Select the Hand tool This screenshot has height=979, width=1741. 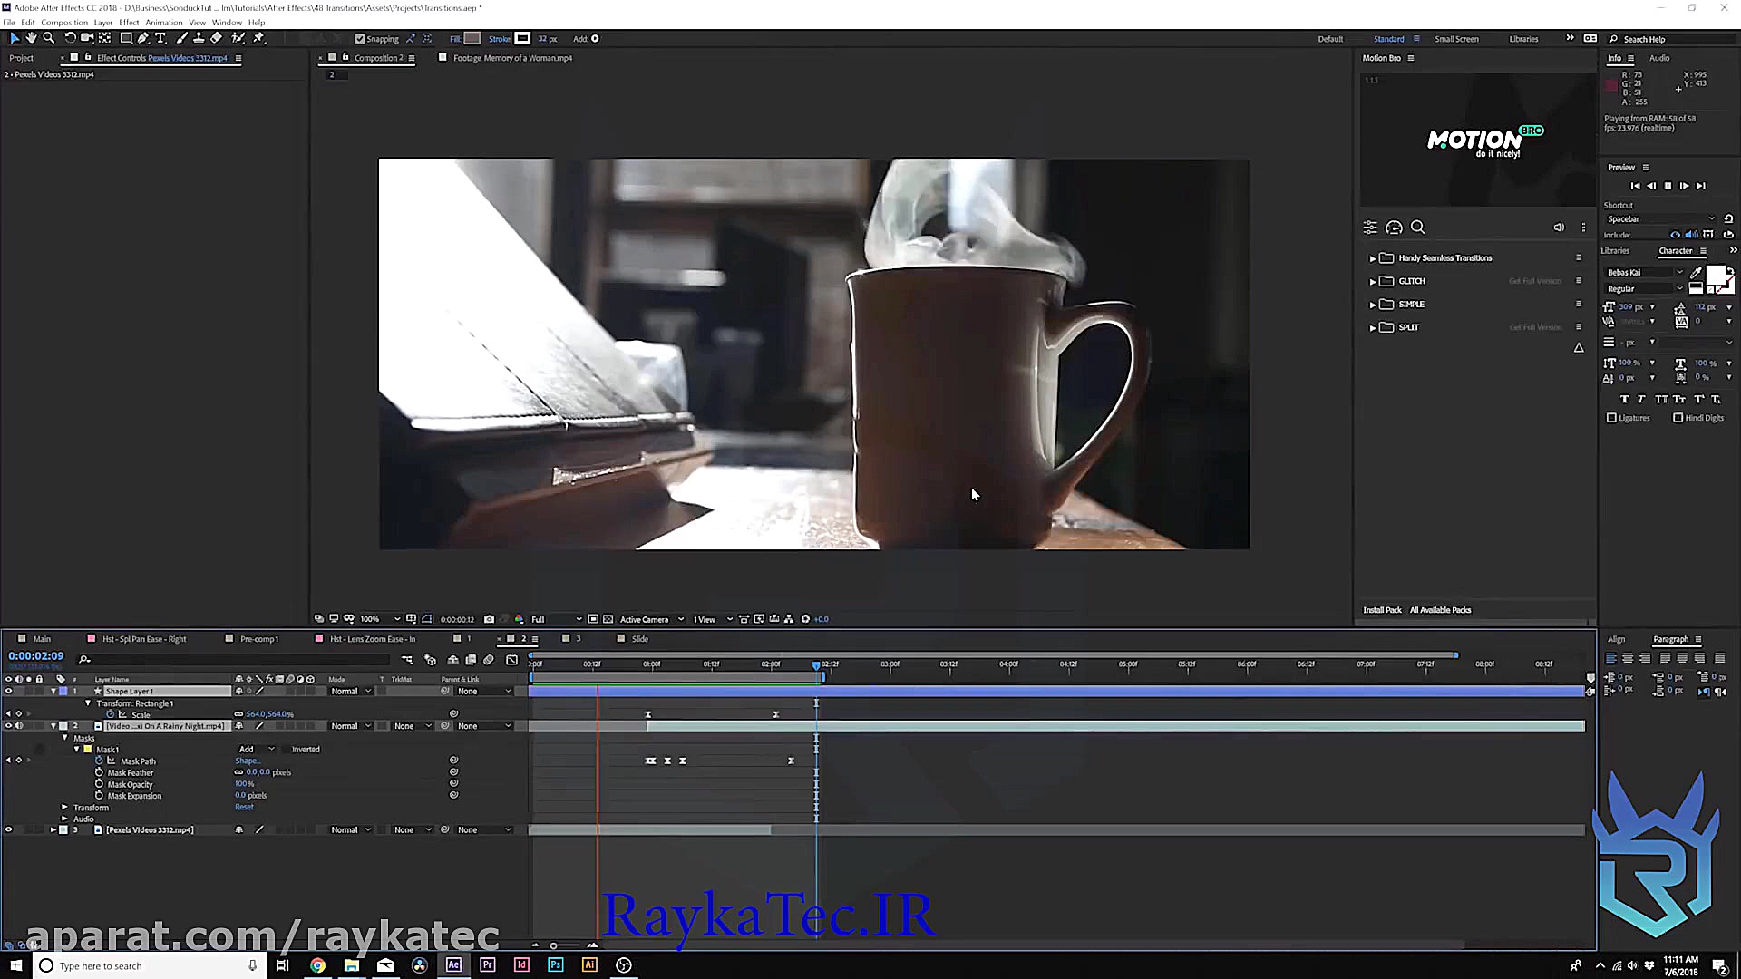click(x=31, y=38)
